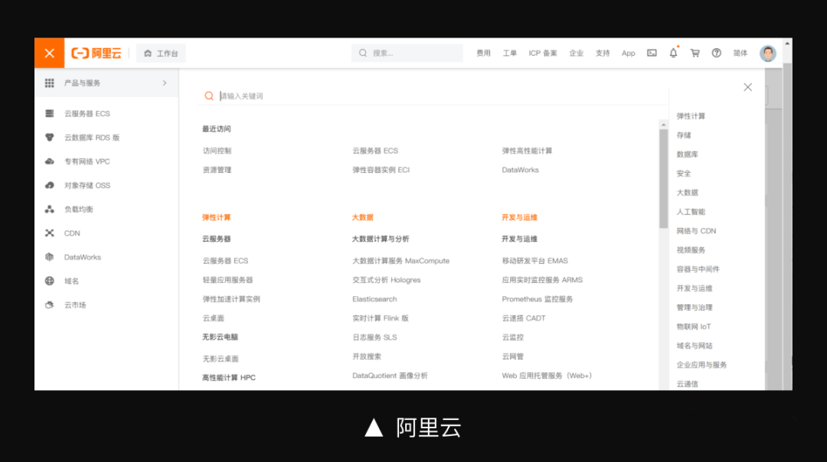
Task: Close the products panel with X
Action: [748, 87]
